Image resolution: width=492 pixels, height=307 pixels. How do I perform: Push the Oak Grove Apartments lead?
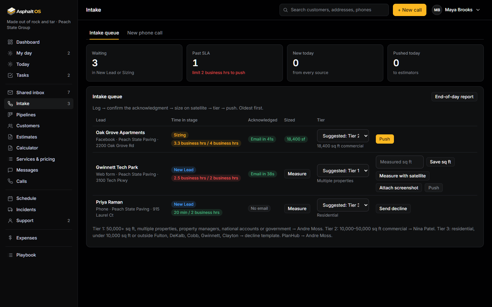(x=385, y=139)
